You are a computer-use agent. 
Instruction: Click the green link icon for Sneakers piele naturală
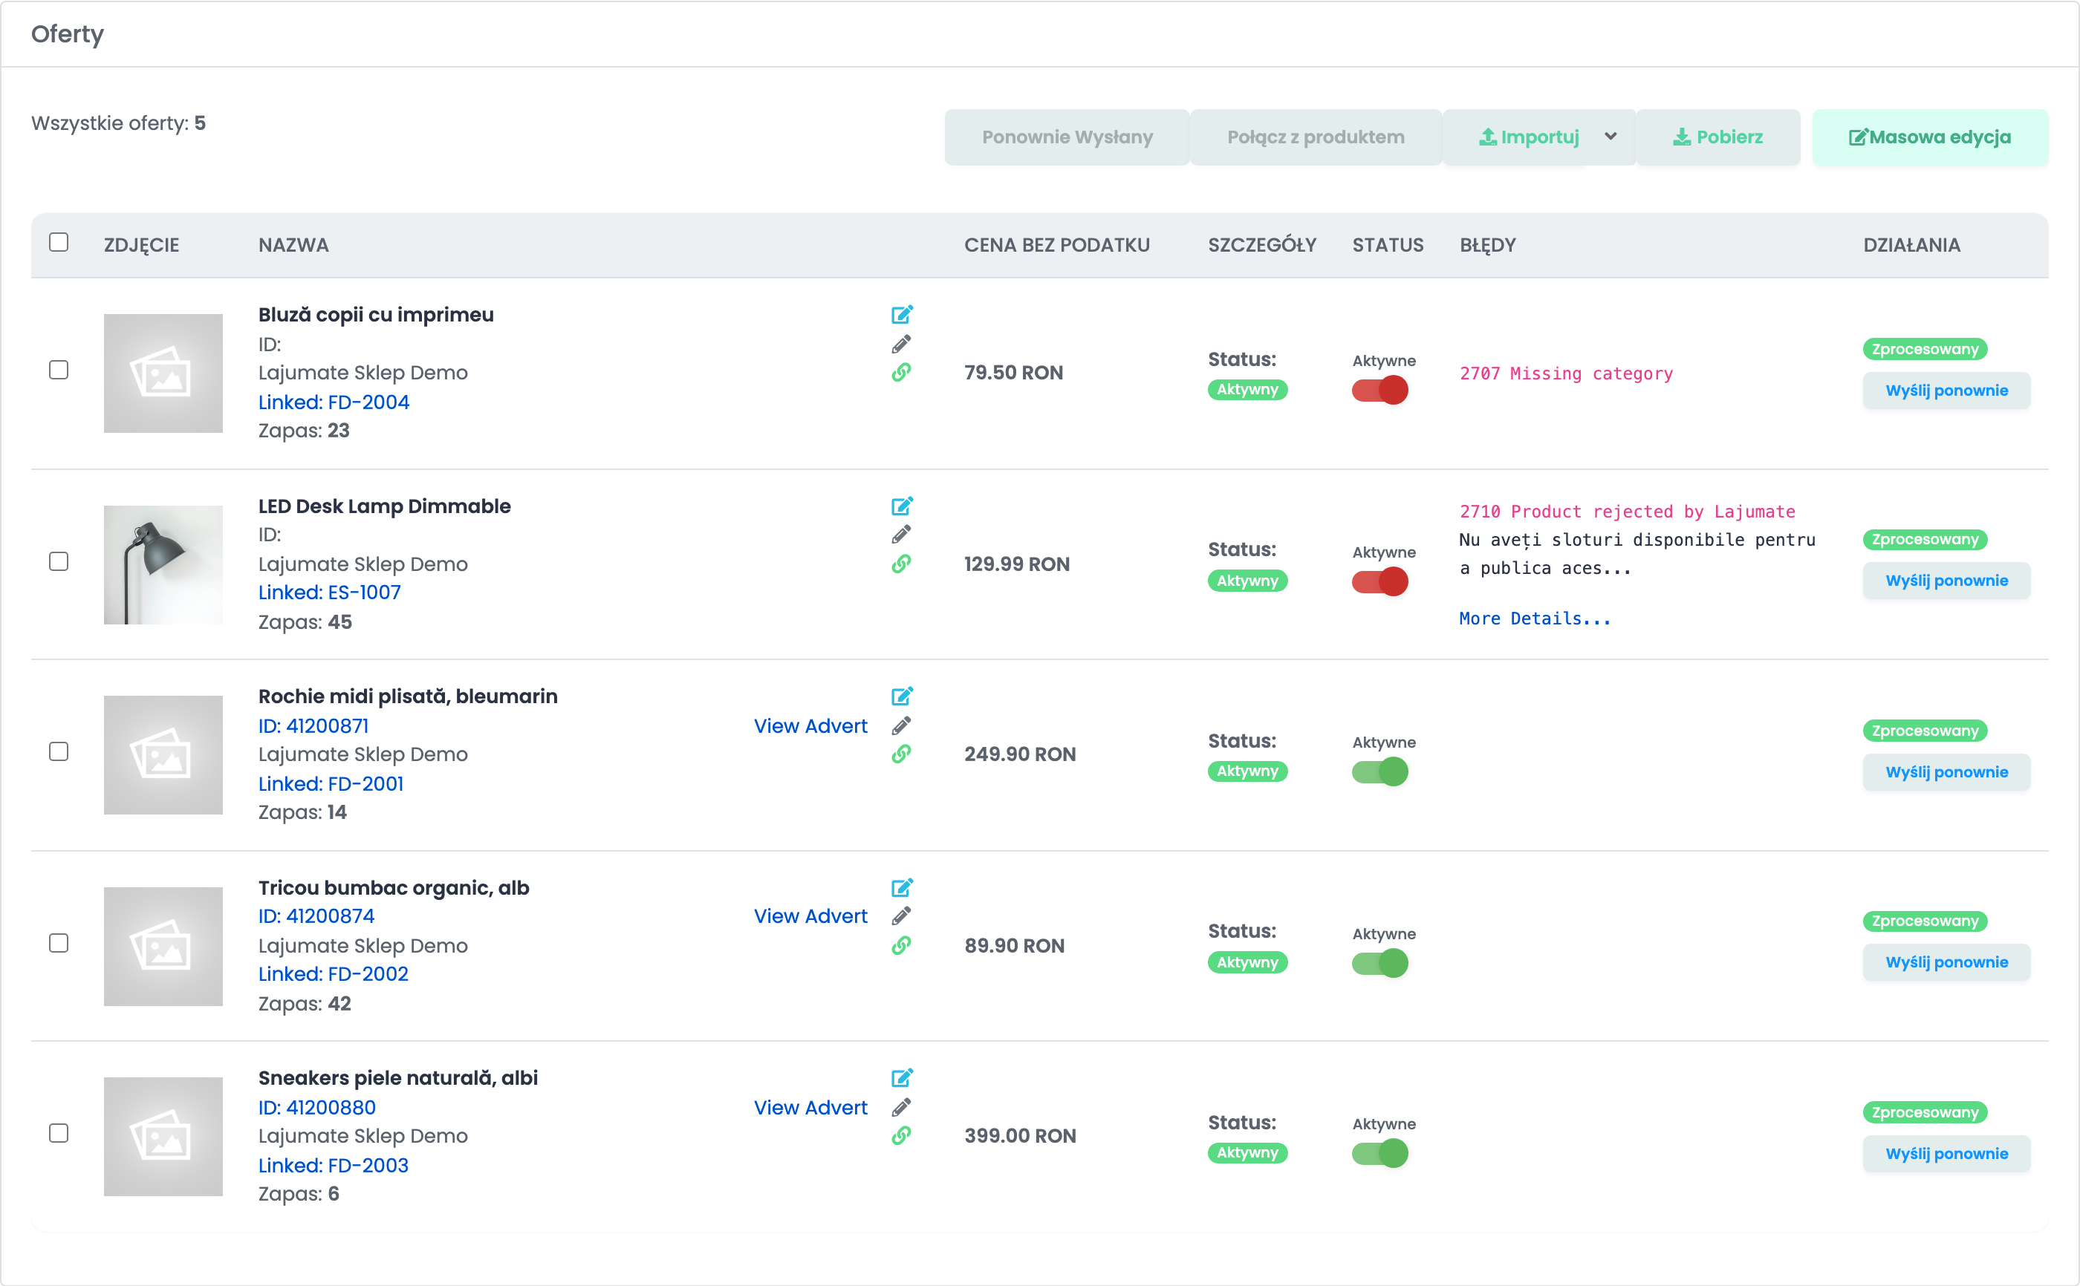(901, 1136)
